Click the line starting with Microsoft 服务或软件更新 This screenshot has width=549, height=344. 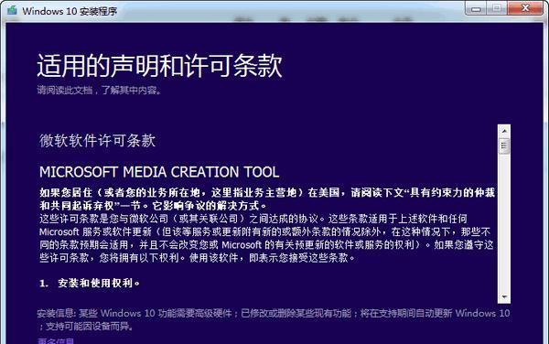tap(265, 231)
